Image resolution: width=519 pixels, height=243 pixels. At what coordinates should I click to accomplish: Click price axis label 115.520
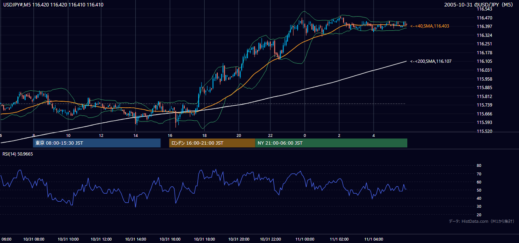click(484, 131)
